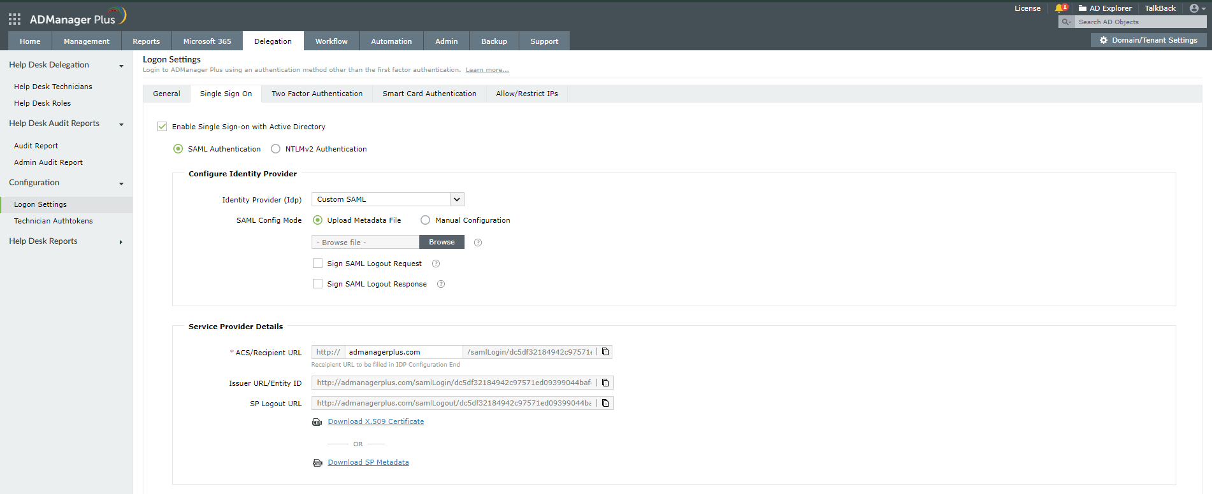Collapse the Help Desk Delegation section
Image resolution: width=1212 pixels, height=494 pixels.
(121, 66)
